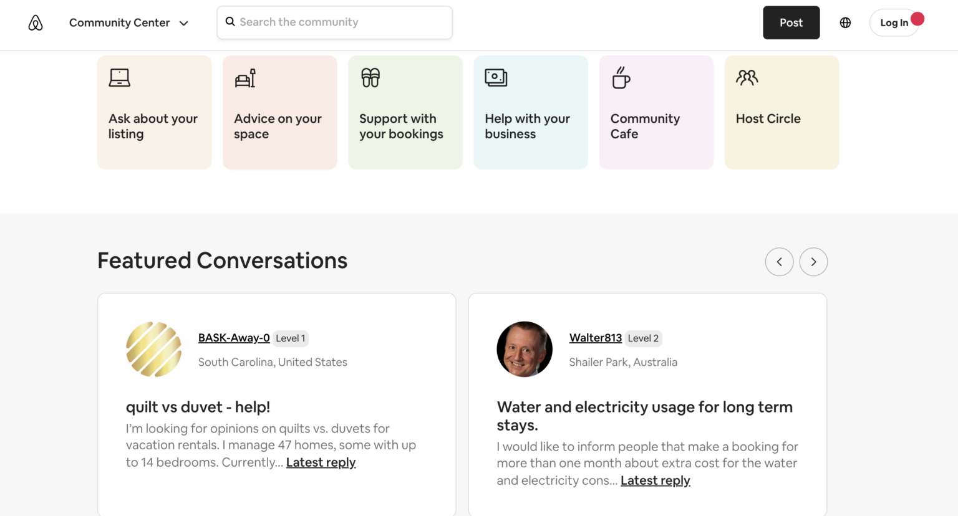Click the bed icon on Advice on your space
This screenshot has height=516, width=958.
[244, 77]
